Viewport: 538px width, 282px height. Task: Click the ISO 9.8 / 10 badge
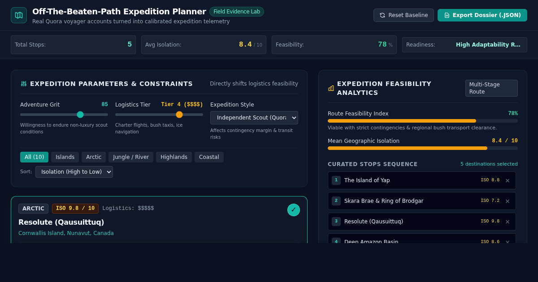[x=75, y=209]
